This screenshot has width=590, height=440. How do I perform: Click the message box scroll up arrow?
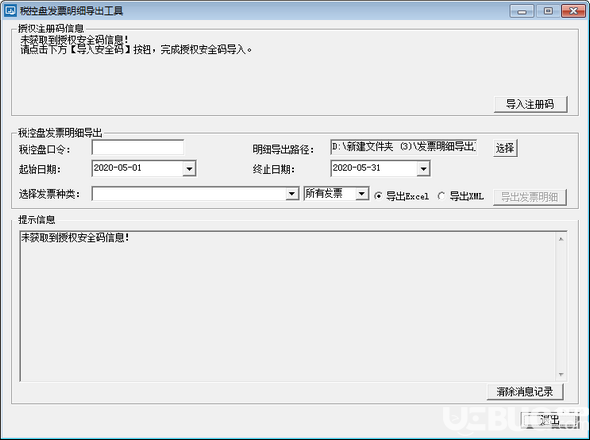tap(561, 239)
